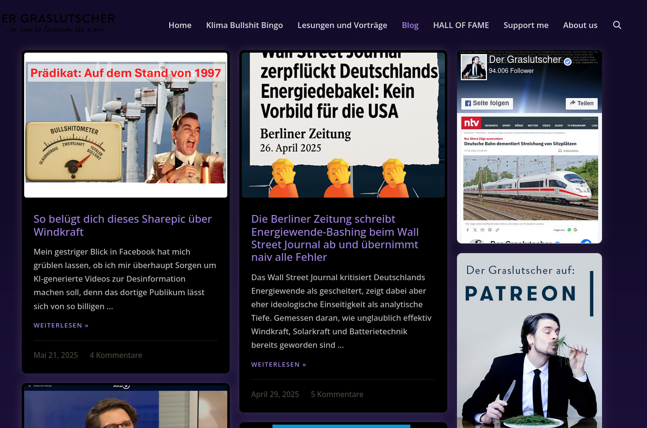Click the Seite folgen Facebook button
This screenshot has height=428, width=647.
pyautogui.click(x=487, y=103)
